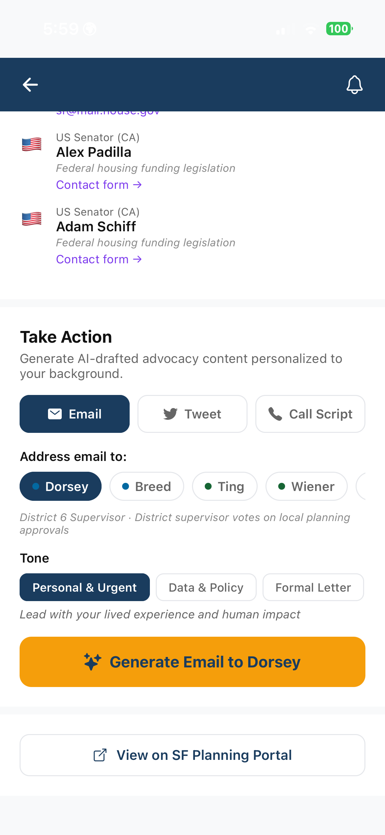Select Breed as email recipient
Screen dimensions: 385x835
[147, 486]
